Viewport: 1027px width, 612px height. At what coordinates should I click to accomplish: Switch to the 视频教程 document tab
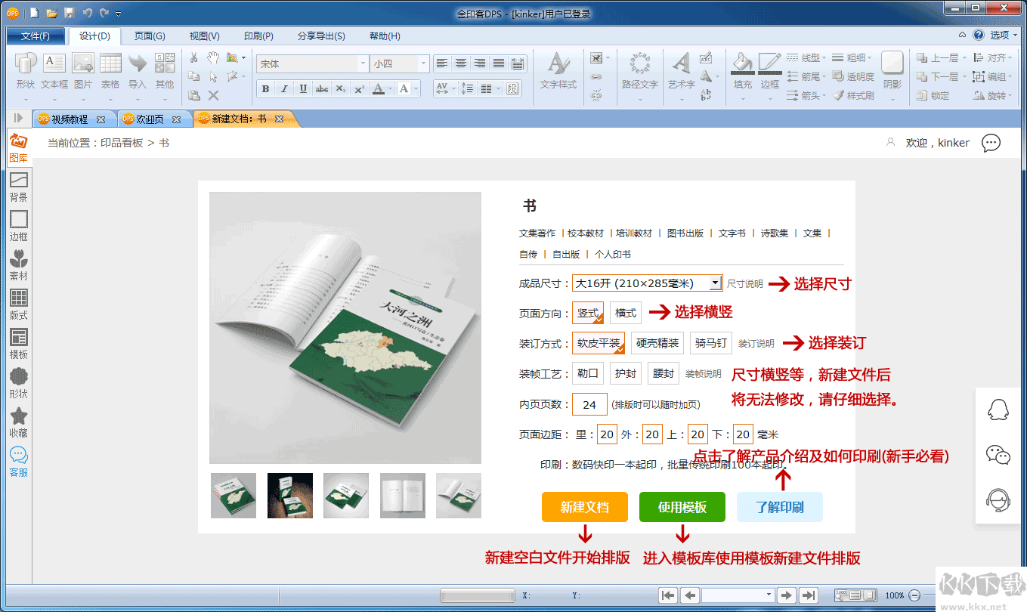pos(70,119)
